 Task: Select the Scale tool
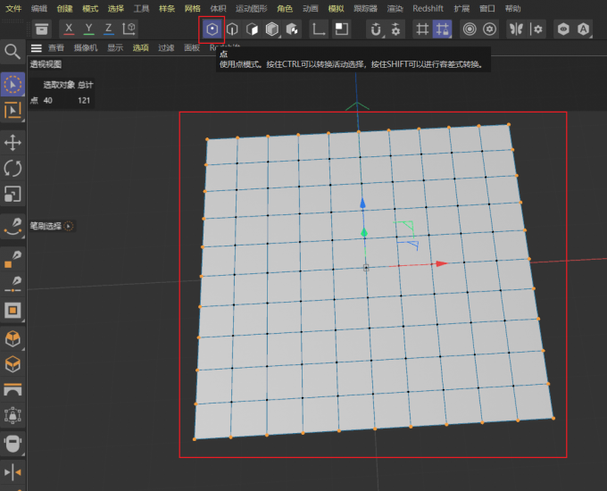click(12, 194)
